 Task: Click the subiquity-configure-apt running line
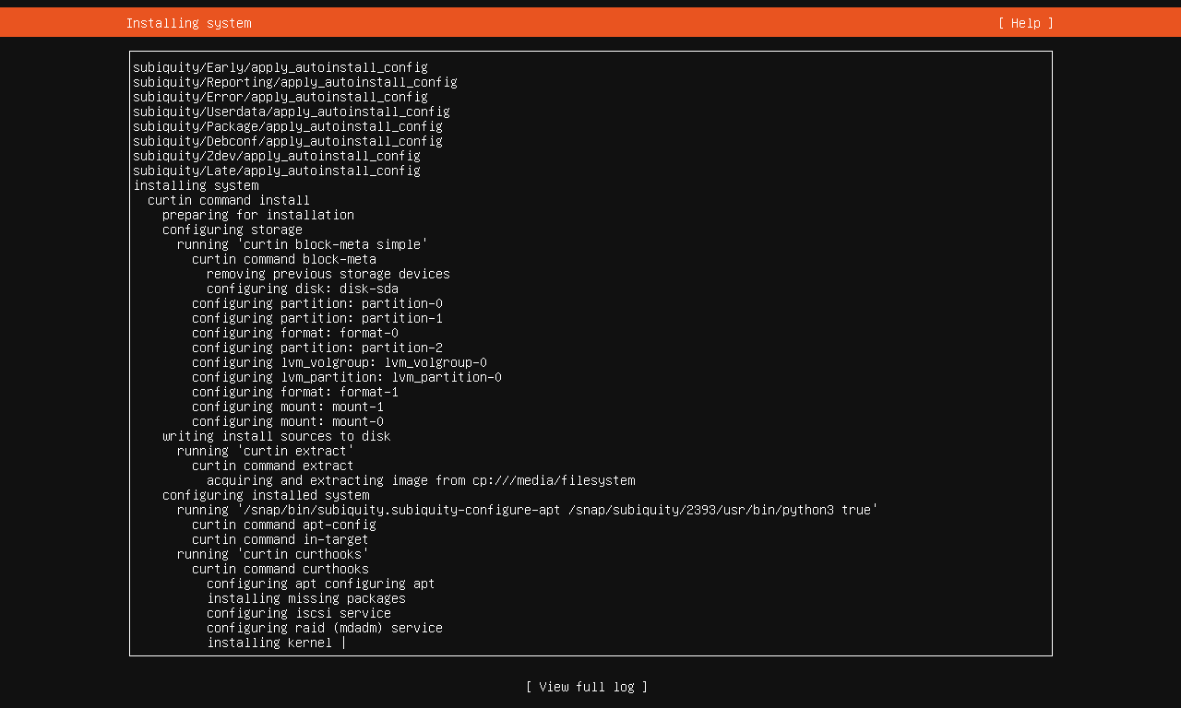(527, 510)
